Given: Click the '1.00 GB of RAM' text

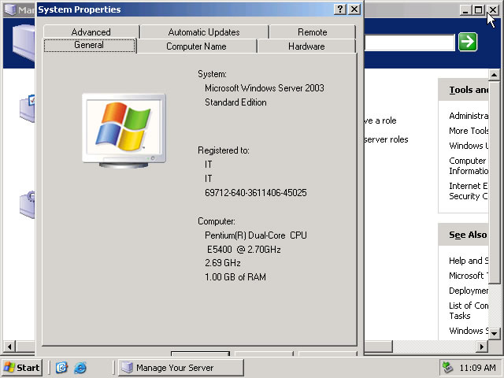Looking at the screenshot, I should (235, 277).
